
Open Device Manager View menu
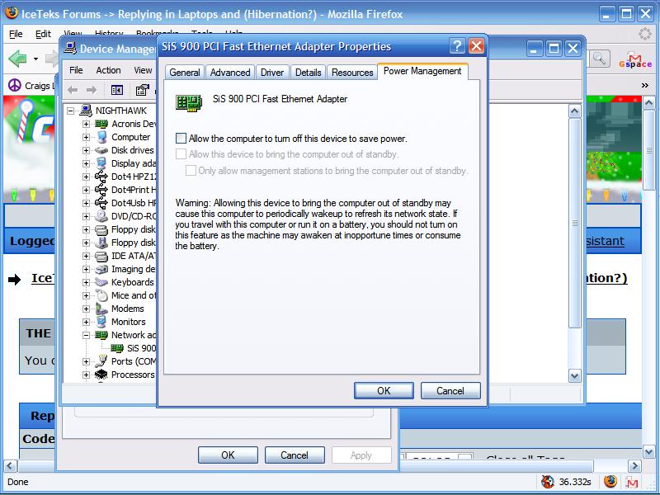(x=143, y=70)
